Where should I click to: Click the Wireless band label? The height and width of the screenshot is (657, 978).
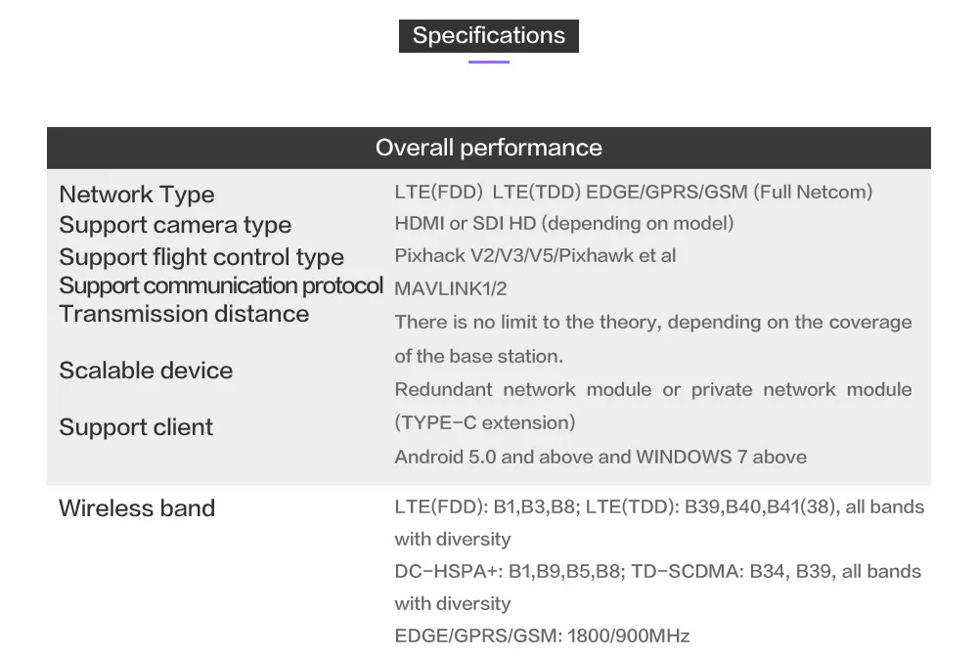[137, 508]
